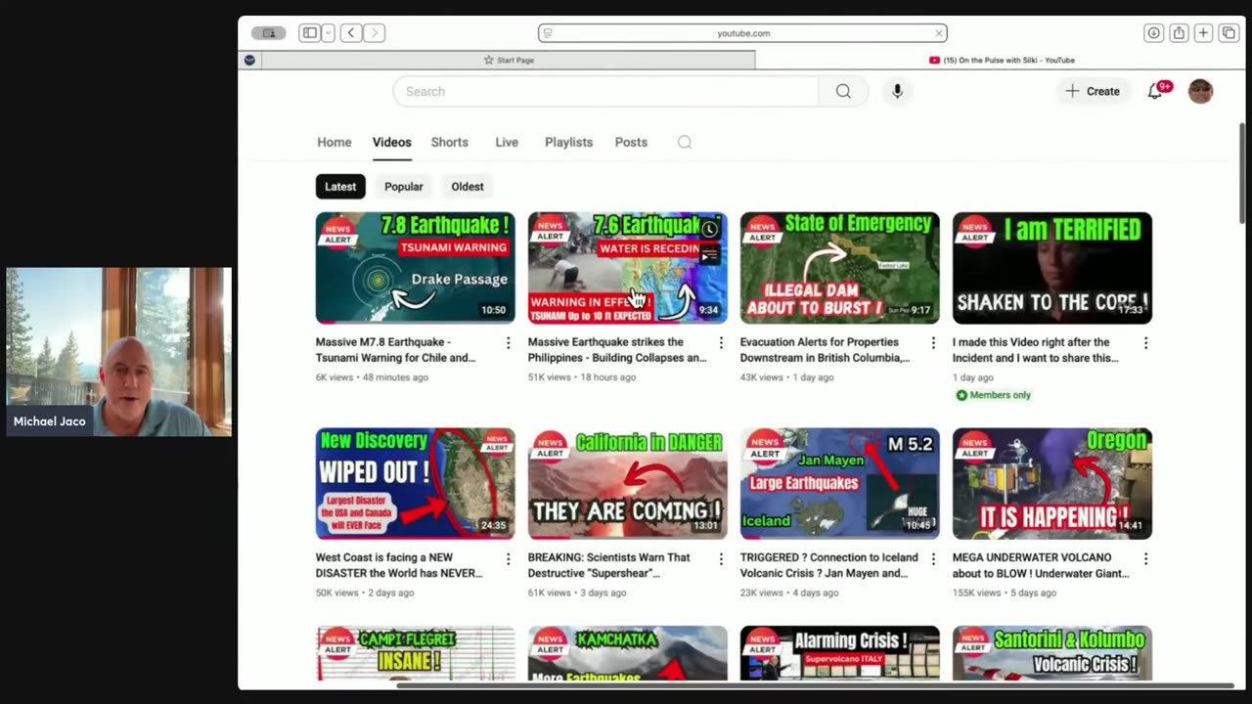
Task: Open the State of Emergency dam thumbnail
Action: [839, 268]
